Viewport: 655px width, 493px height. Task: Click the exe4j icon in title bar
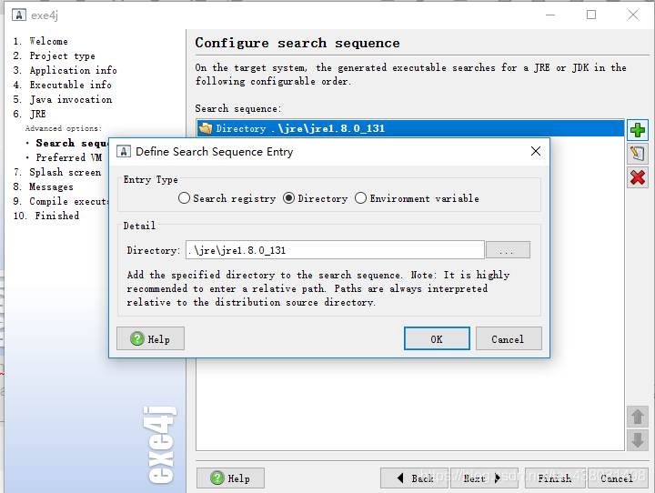tap(19, 15)
